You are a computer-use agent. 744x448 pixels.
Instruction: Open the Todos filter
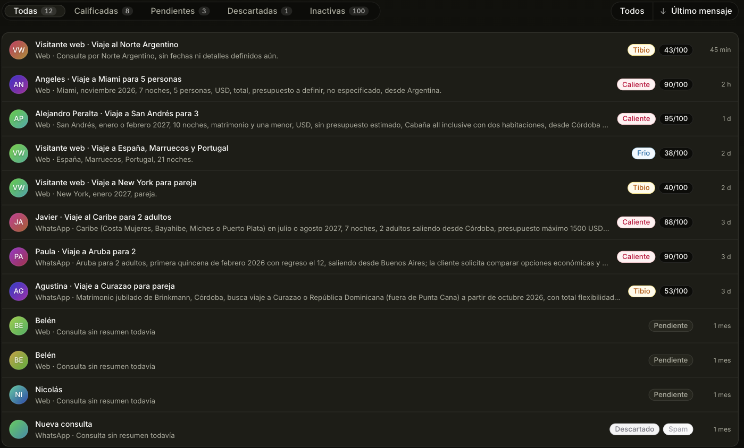pos(632,11)
